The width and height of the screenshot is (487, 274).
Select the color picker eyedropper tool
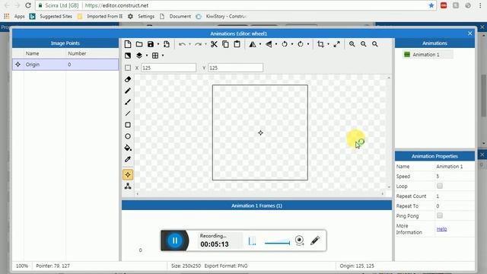click(x=128, y=159)
